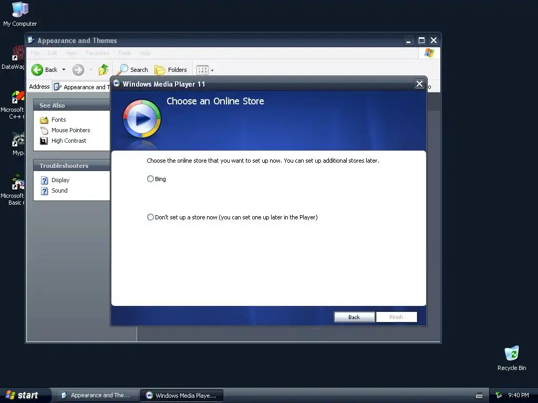Click the network tray icon near clock
This screenshot has height=403, width=538.
coord(499,396)
